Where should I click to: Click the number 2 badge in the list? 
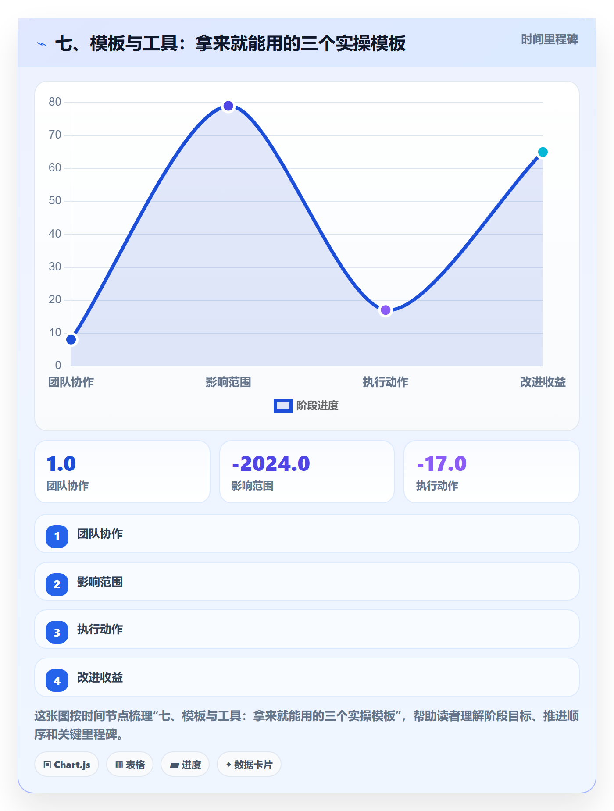click(x=57, y=584)
